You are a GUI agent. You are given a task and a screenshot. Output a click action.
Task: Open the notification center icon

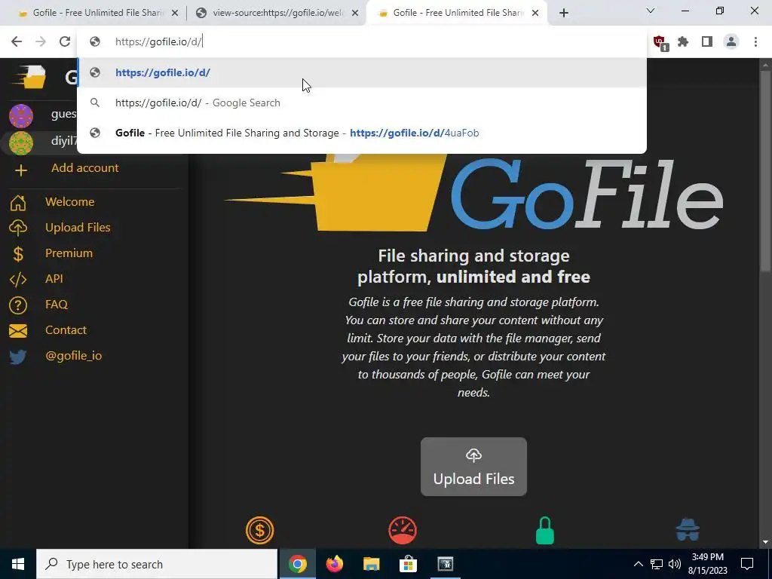click(747, 564)
